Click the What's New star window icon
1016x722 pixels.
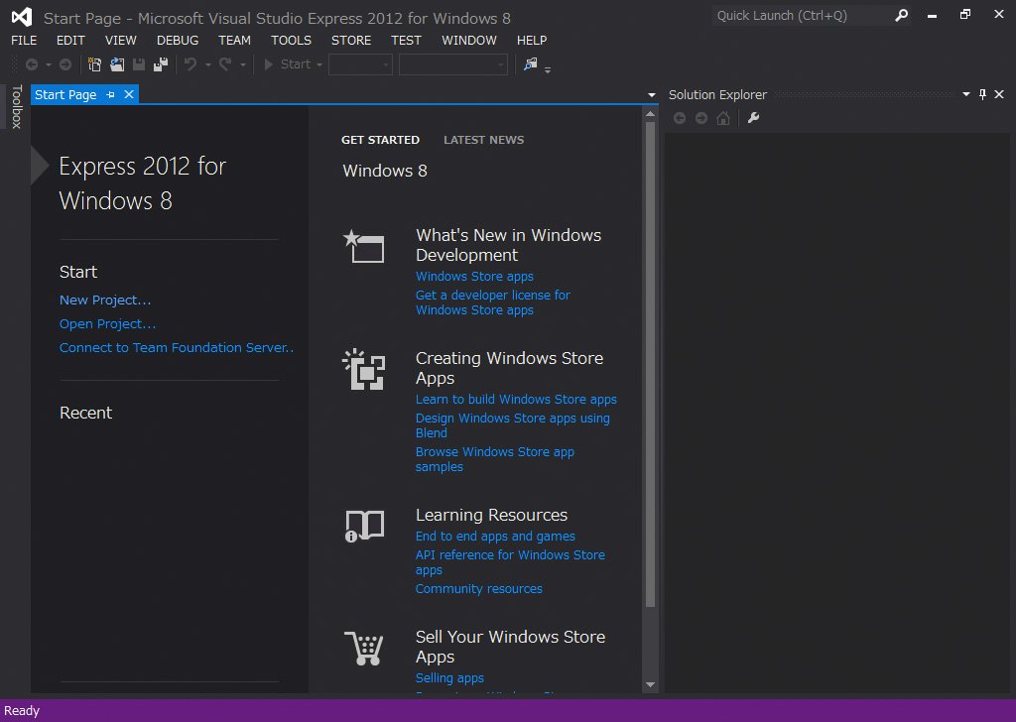363,246
